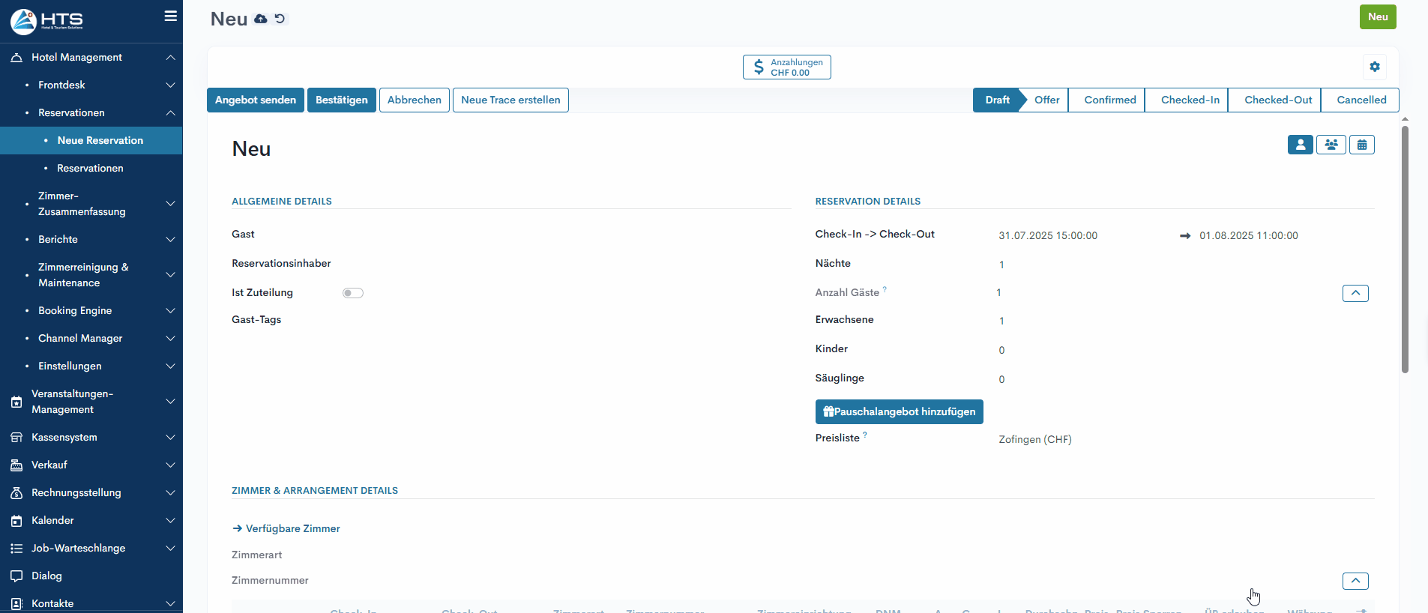This screenshot has height=613, width=1428.
Task: Select the single guest person icon
Action: pyautogui.click(x=1300, y=145)
